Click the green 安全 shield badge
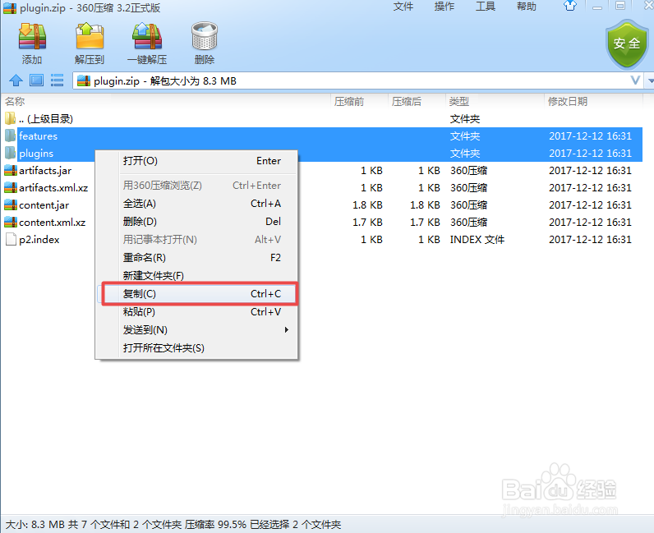 tap(626, 44)
